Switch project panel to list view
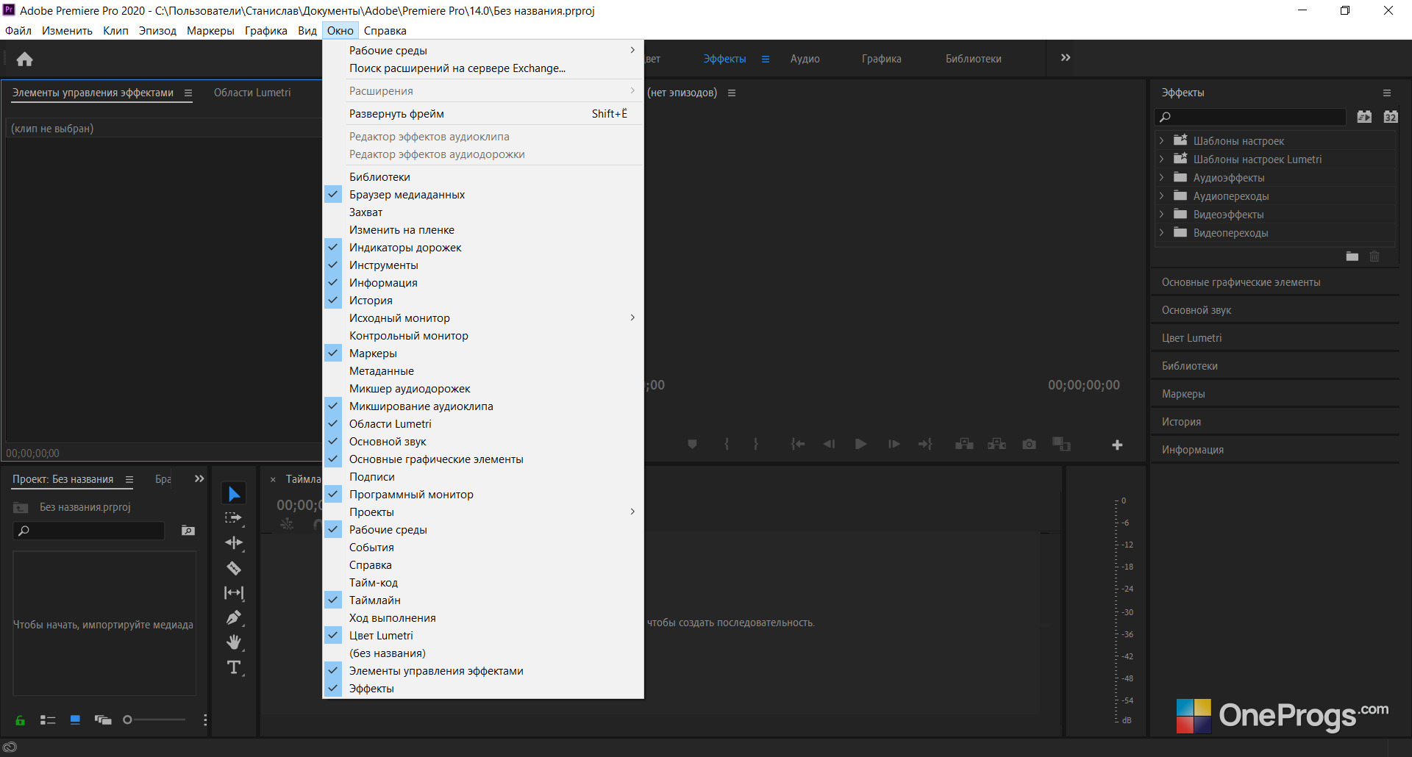This screenshot has height=757, width=1412. click(48, 720)
